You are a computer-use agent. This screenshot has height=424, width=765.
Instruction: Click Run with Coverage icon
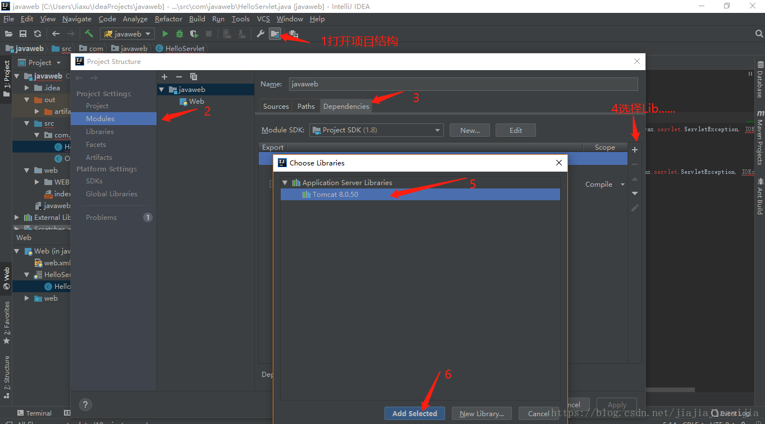coord(194,34)
